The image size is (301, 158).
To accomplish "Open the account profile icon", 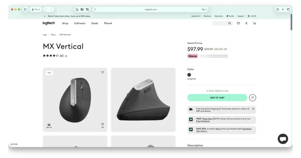I will click(x=246, y=23).
